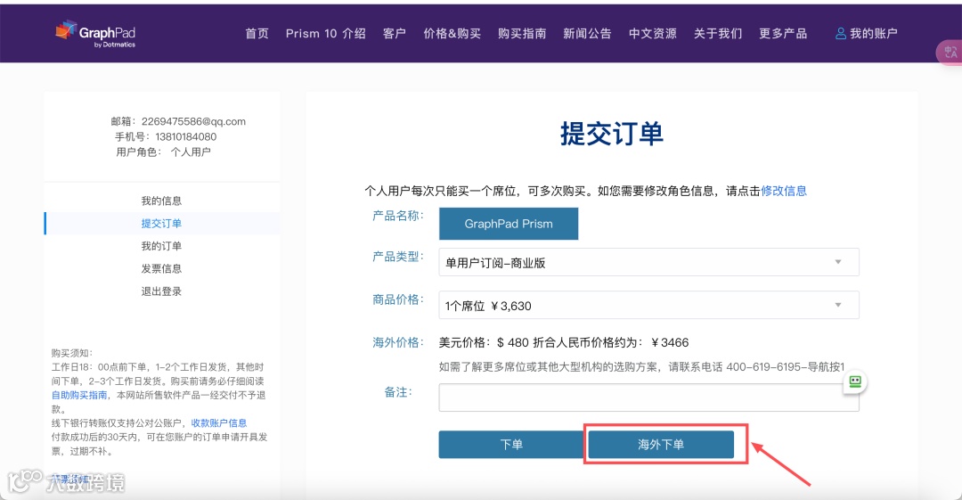Click the GraphPad logo in header
962x500 pixels.
coord(95,34)
